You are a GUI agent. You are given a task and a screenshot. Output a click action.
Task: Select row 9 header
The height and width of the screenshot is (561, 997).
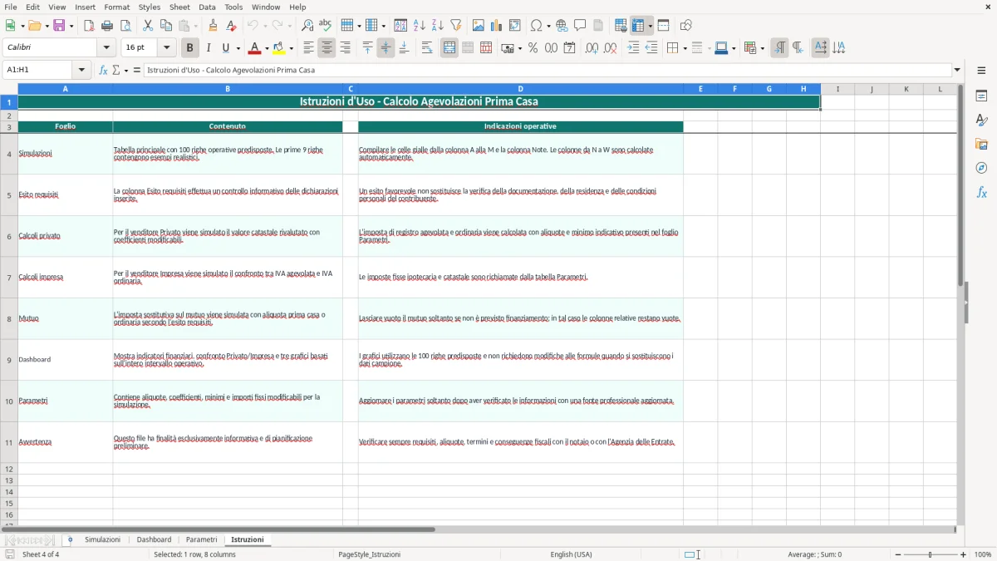pyautogui.click(x=9, y=360)
